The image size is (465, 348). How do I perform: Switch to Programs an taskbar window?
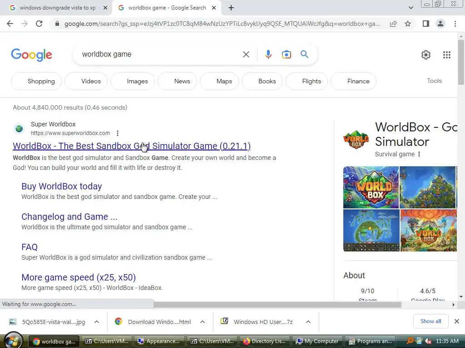pos(370,341)
